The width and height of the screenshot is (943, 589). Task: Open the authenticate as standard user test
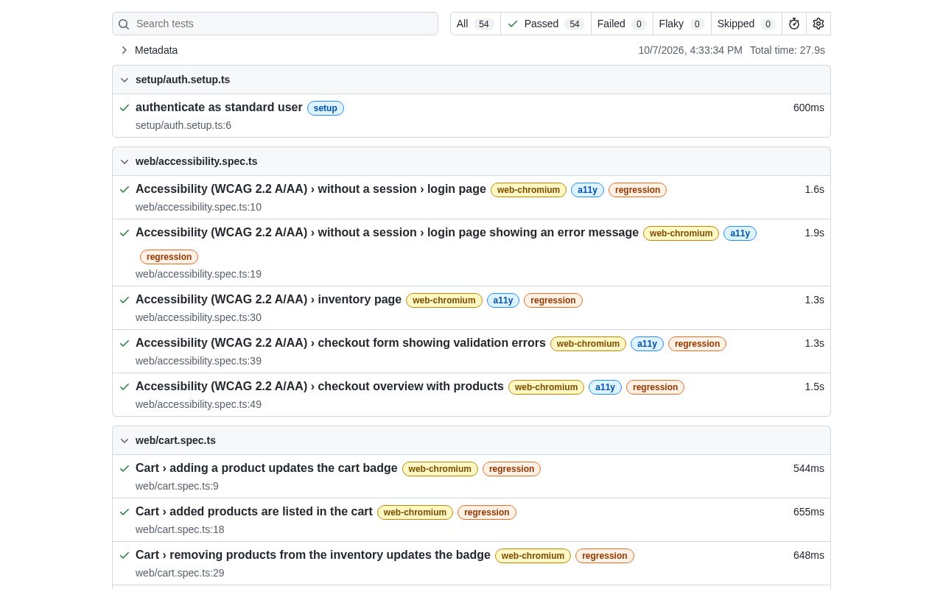[x=219, y=107]
